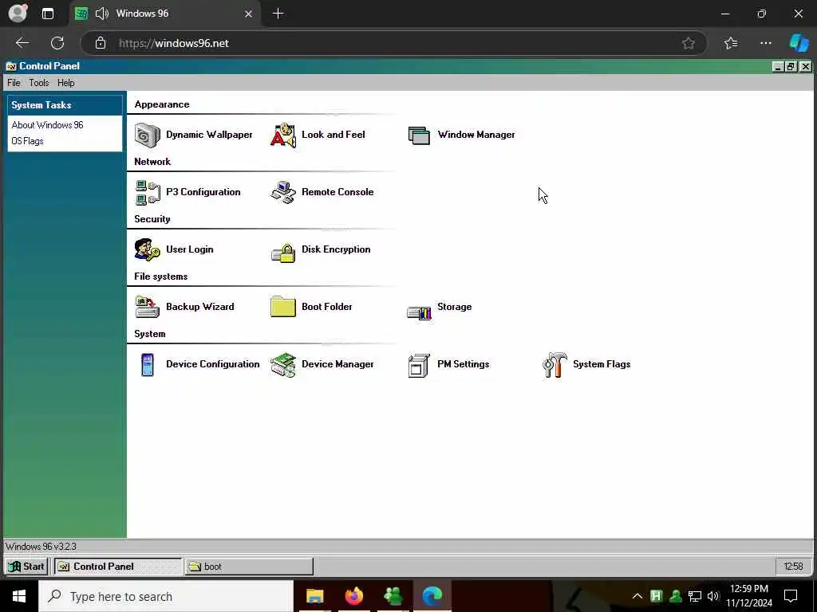
Task: Open browser settings and more menu
Action: [x=765, y=43]
